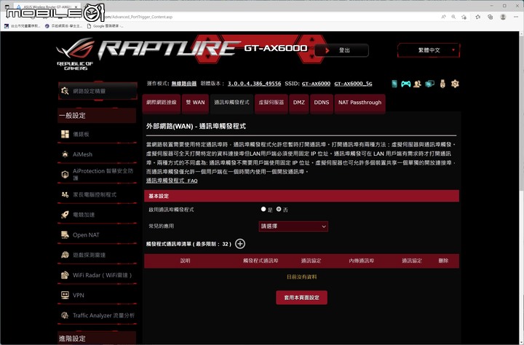The width and height of the screenshot is (524, 345).
Task: Select 否 (No) to disable port trigger
Action: coord(279,209)
